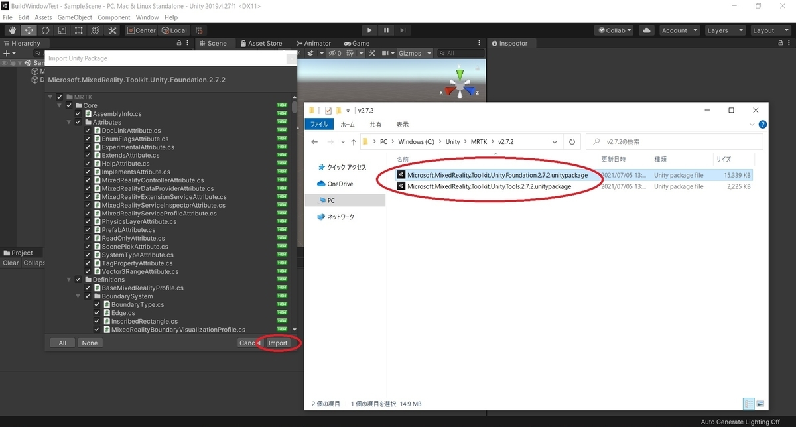
Task: Uncheck the Core folder checkbox
Action: 69,105
